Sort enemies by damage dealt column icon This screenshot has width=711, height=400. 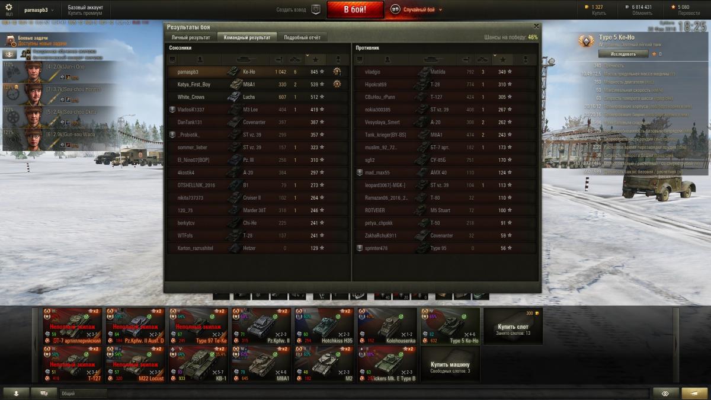click(x=467, y=60)
